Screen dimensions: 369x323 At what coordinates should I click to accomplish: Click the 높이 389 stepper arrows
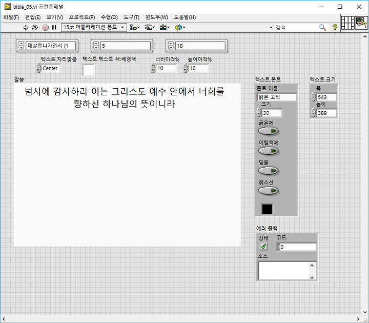click(x=314, y=112)
